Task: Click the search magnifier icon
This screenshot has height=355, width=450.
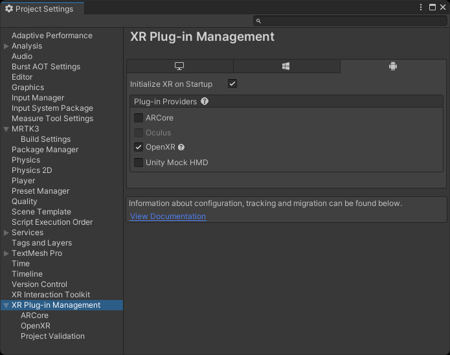Action: [258, 21]
